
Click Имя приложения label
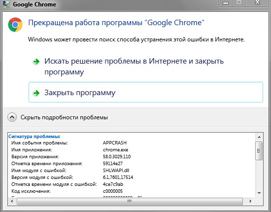coord(32,150)
